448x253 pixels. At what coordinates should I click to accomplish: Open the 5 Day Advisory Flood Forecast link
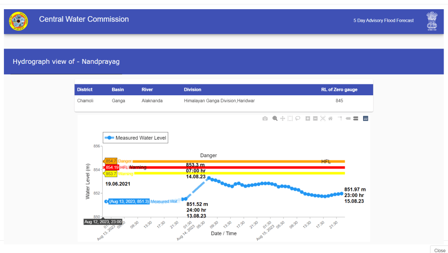pos(383,21)
